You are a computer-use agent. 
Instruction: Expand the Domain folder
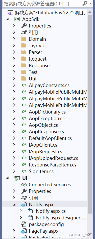pyautogui.click(x=14, y=39)
